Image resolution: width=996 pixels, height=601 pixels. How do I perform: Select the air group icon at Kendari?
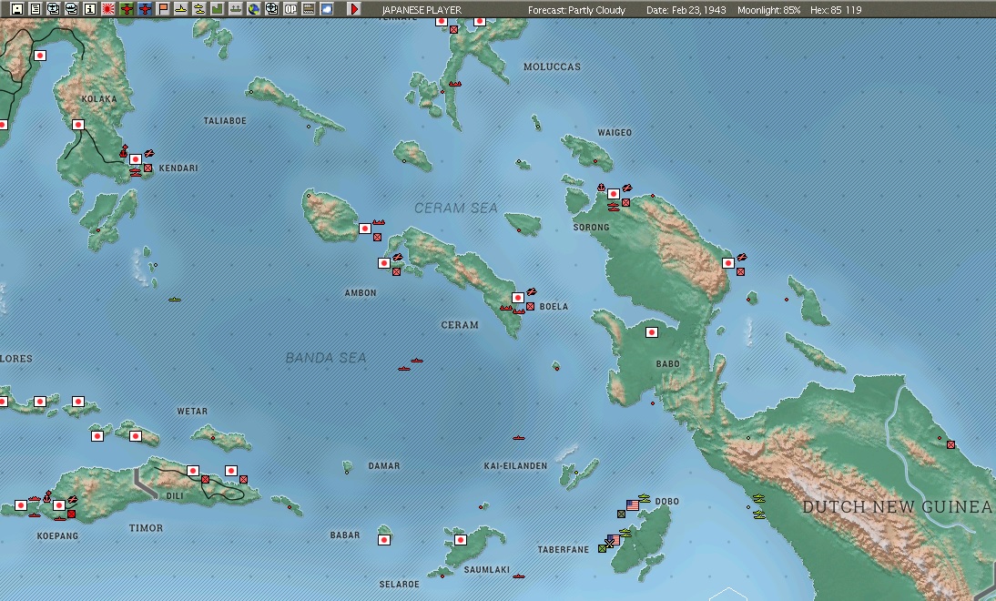pos(149,154)
